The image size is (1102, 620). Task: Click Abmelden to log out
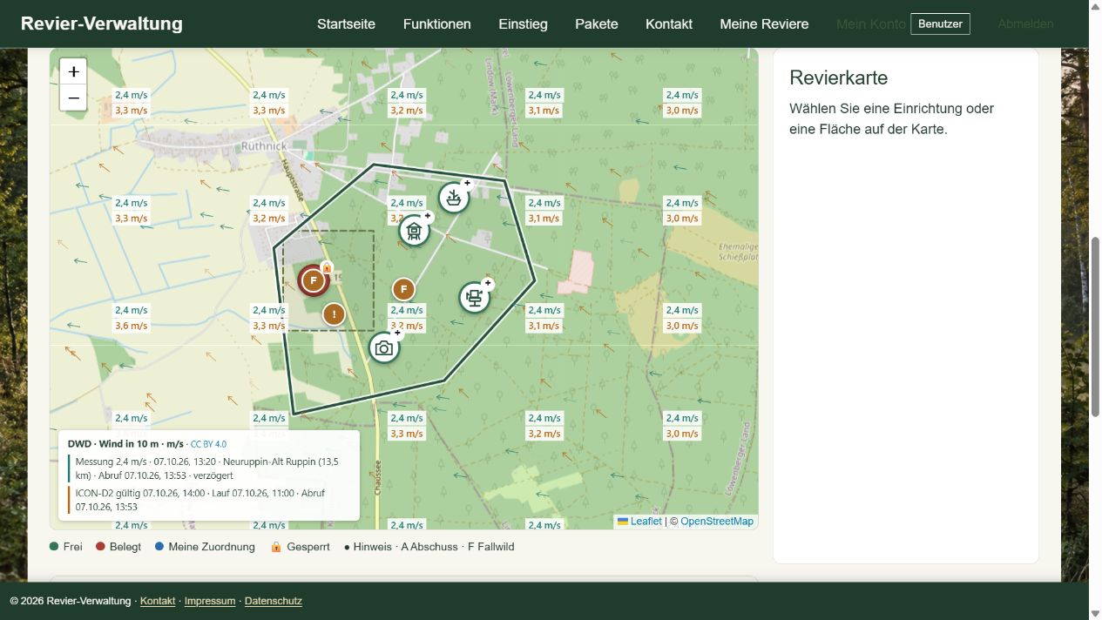pos(1025,24)
